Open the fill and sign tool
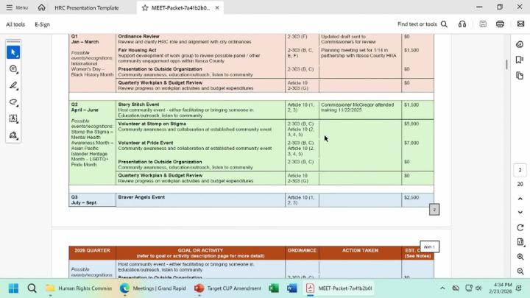Screen dimensions: 530x298 [13, 135]
